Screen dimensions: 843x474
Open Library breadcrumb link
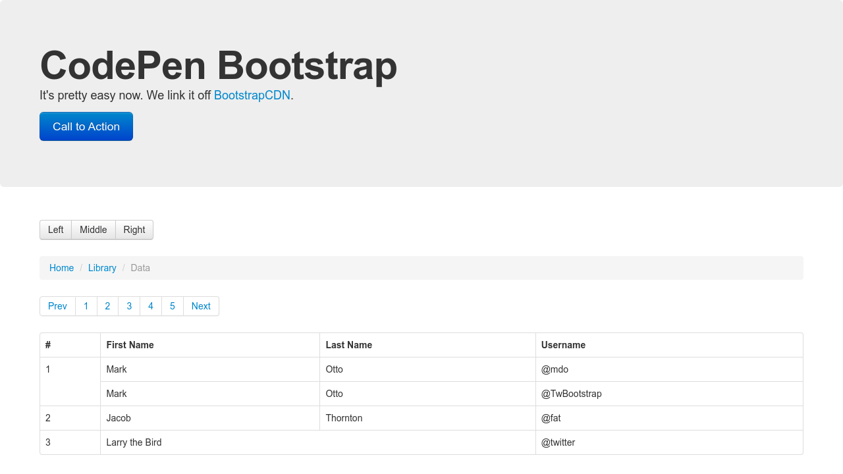coord(102,268)
